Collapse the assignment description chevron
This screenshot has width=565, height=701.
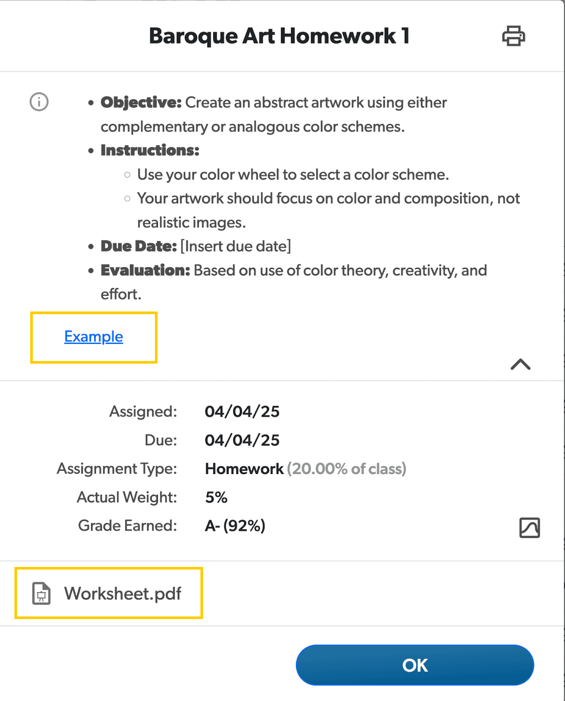pos(520,365)
